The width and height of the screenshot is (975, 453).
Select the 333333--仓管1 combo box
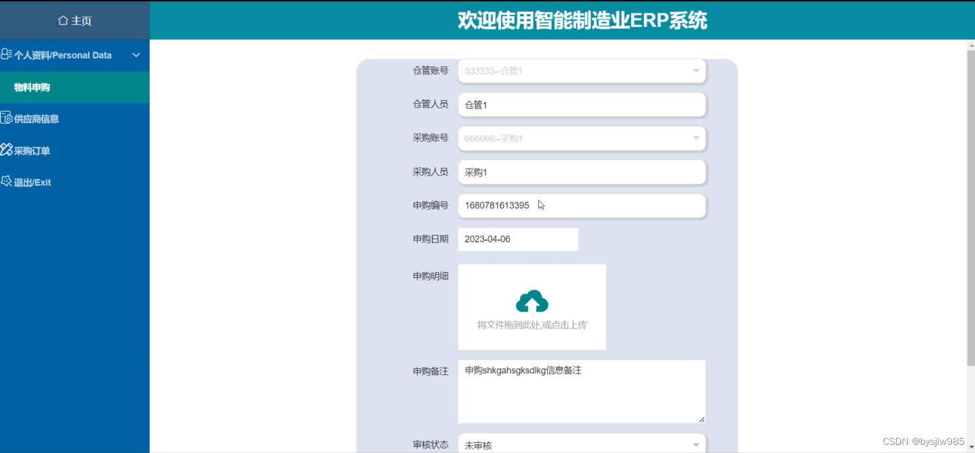click(582, 71)
